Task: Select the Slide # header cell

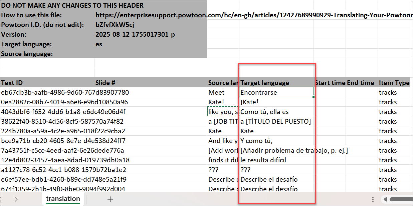Action: pos(106,83)
